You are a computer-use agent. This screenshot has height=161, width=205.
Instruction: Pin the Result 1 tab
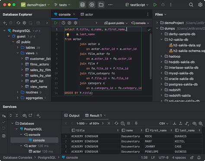(136, 123)
